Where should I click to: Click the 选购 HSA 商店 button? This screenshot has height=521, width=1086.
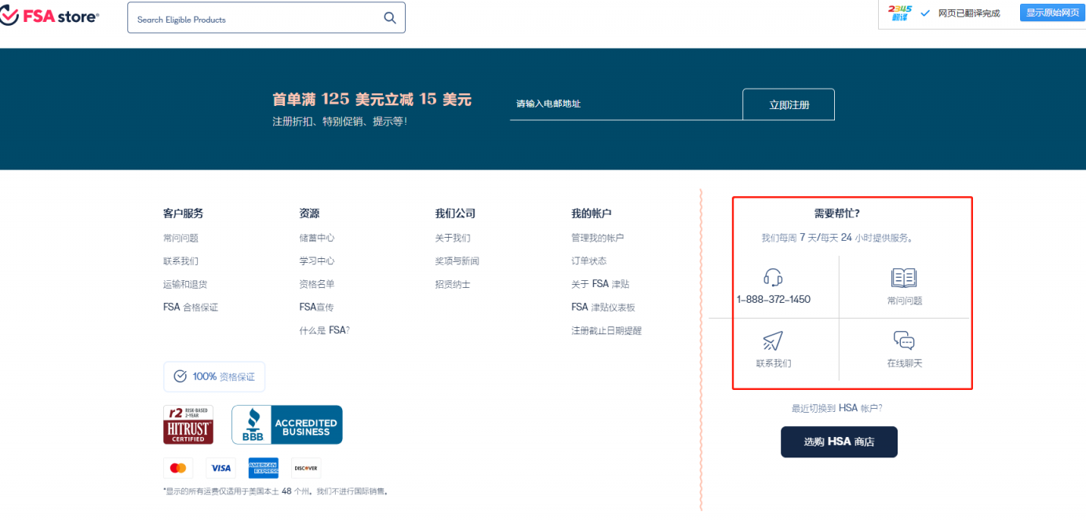point(839,442)
